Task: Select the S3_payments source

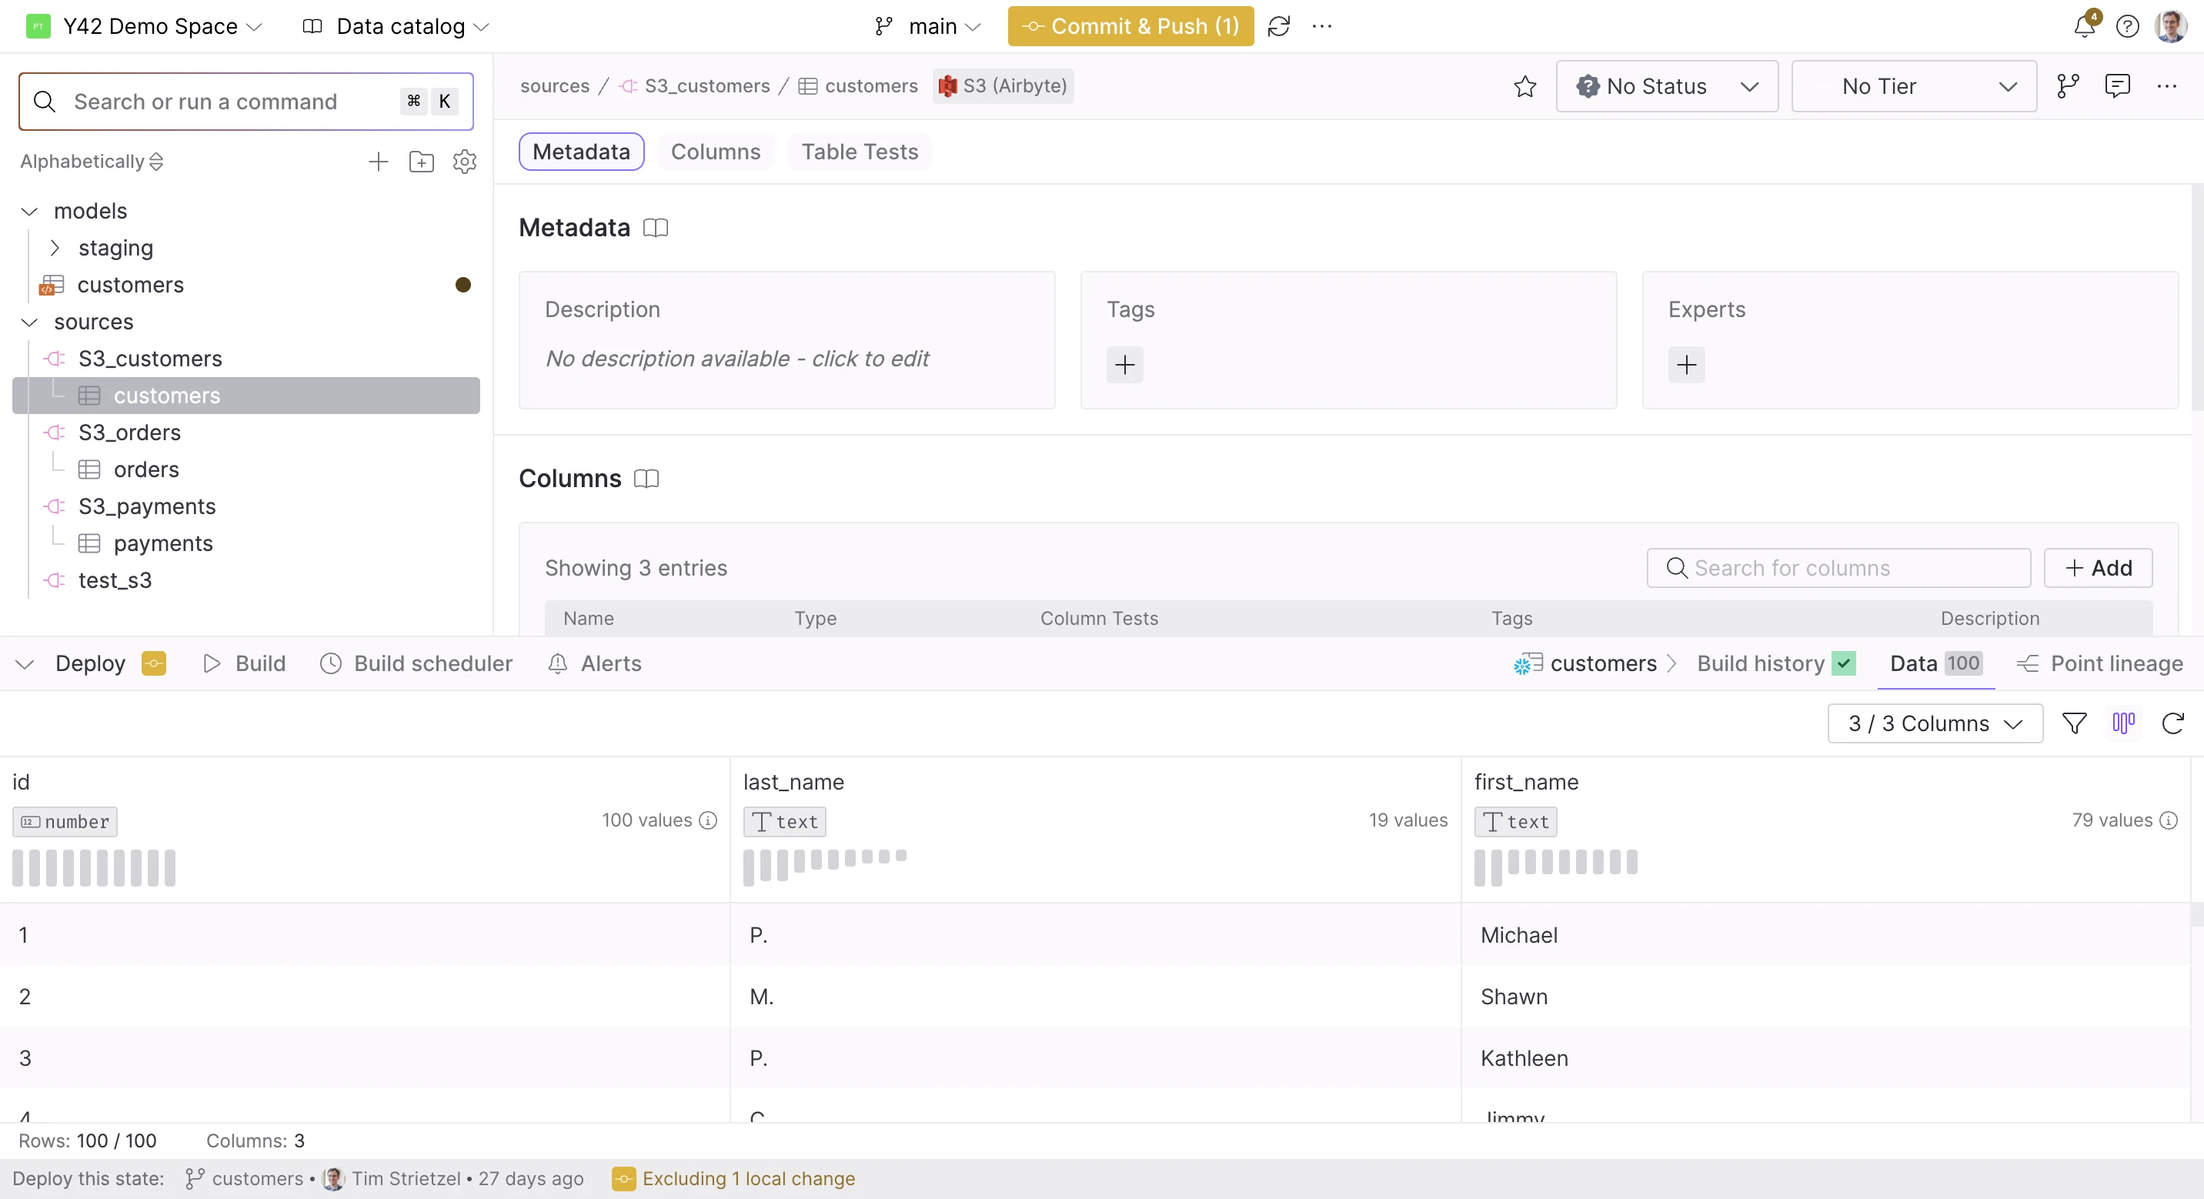Action: pyautogui.click(x=146, y=506)
